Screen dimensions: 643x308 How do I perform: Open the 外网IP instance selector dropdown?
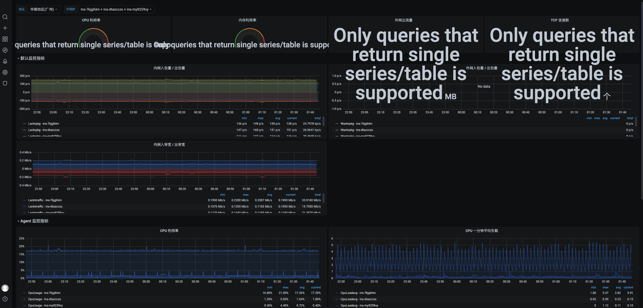[x=116, y=9]
